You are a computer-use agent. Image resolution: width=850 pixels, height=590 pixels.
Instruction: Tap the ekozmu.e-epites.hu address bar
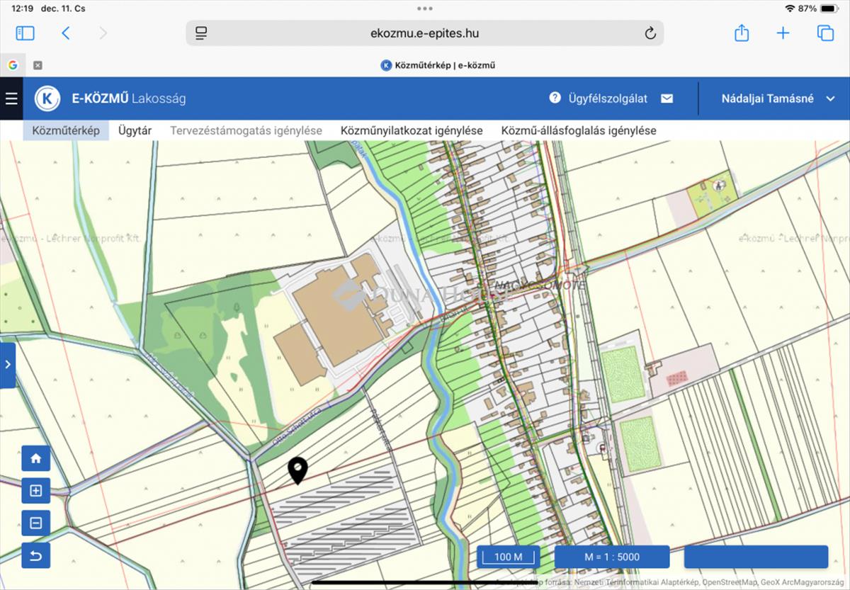tap(424, 33)
